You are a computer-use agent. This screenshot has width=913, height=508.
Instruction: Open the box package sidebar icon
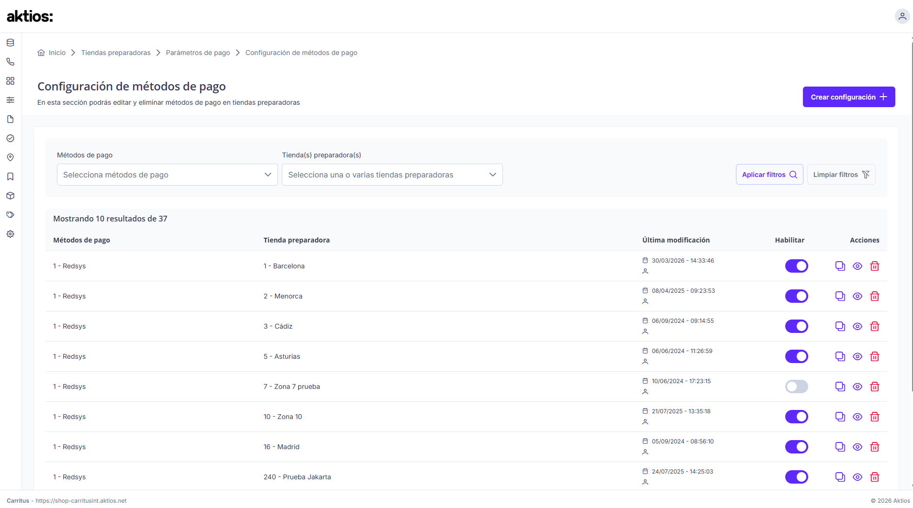10,196
